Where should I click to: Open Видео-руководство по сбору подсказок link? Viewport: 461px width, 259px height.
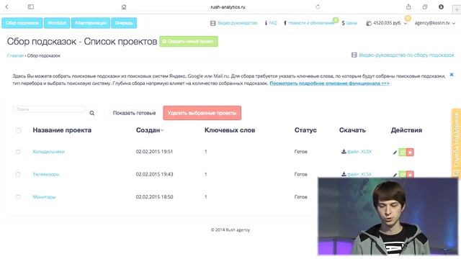(403, 55)
